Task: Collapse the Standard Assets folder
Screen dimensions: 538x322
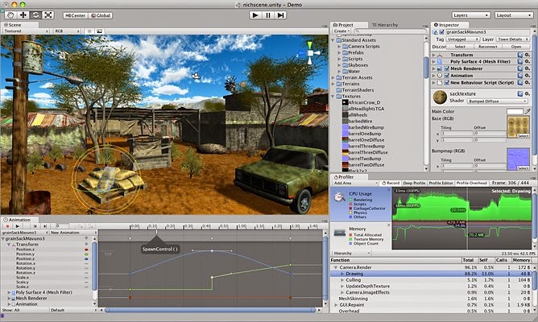Action: pyautogui.click(x=333, y=40)
